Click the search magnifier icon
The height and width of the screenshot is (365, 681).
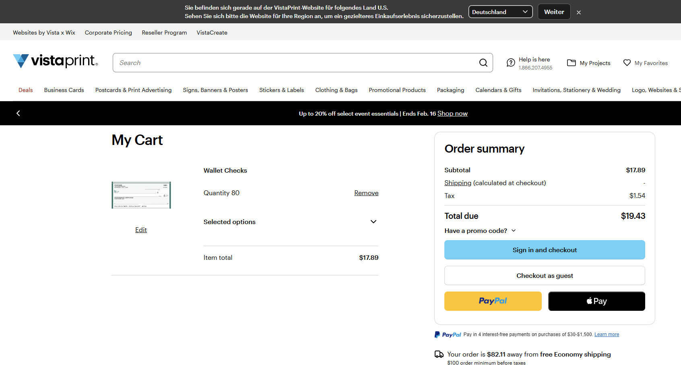pyautogui.click(x=483, y=63)
